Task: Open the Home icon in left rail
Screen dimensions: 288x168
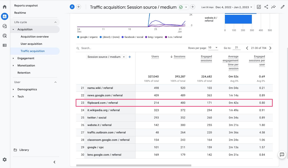Action: (x=4, y=7)
